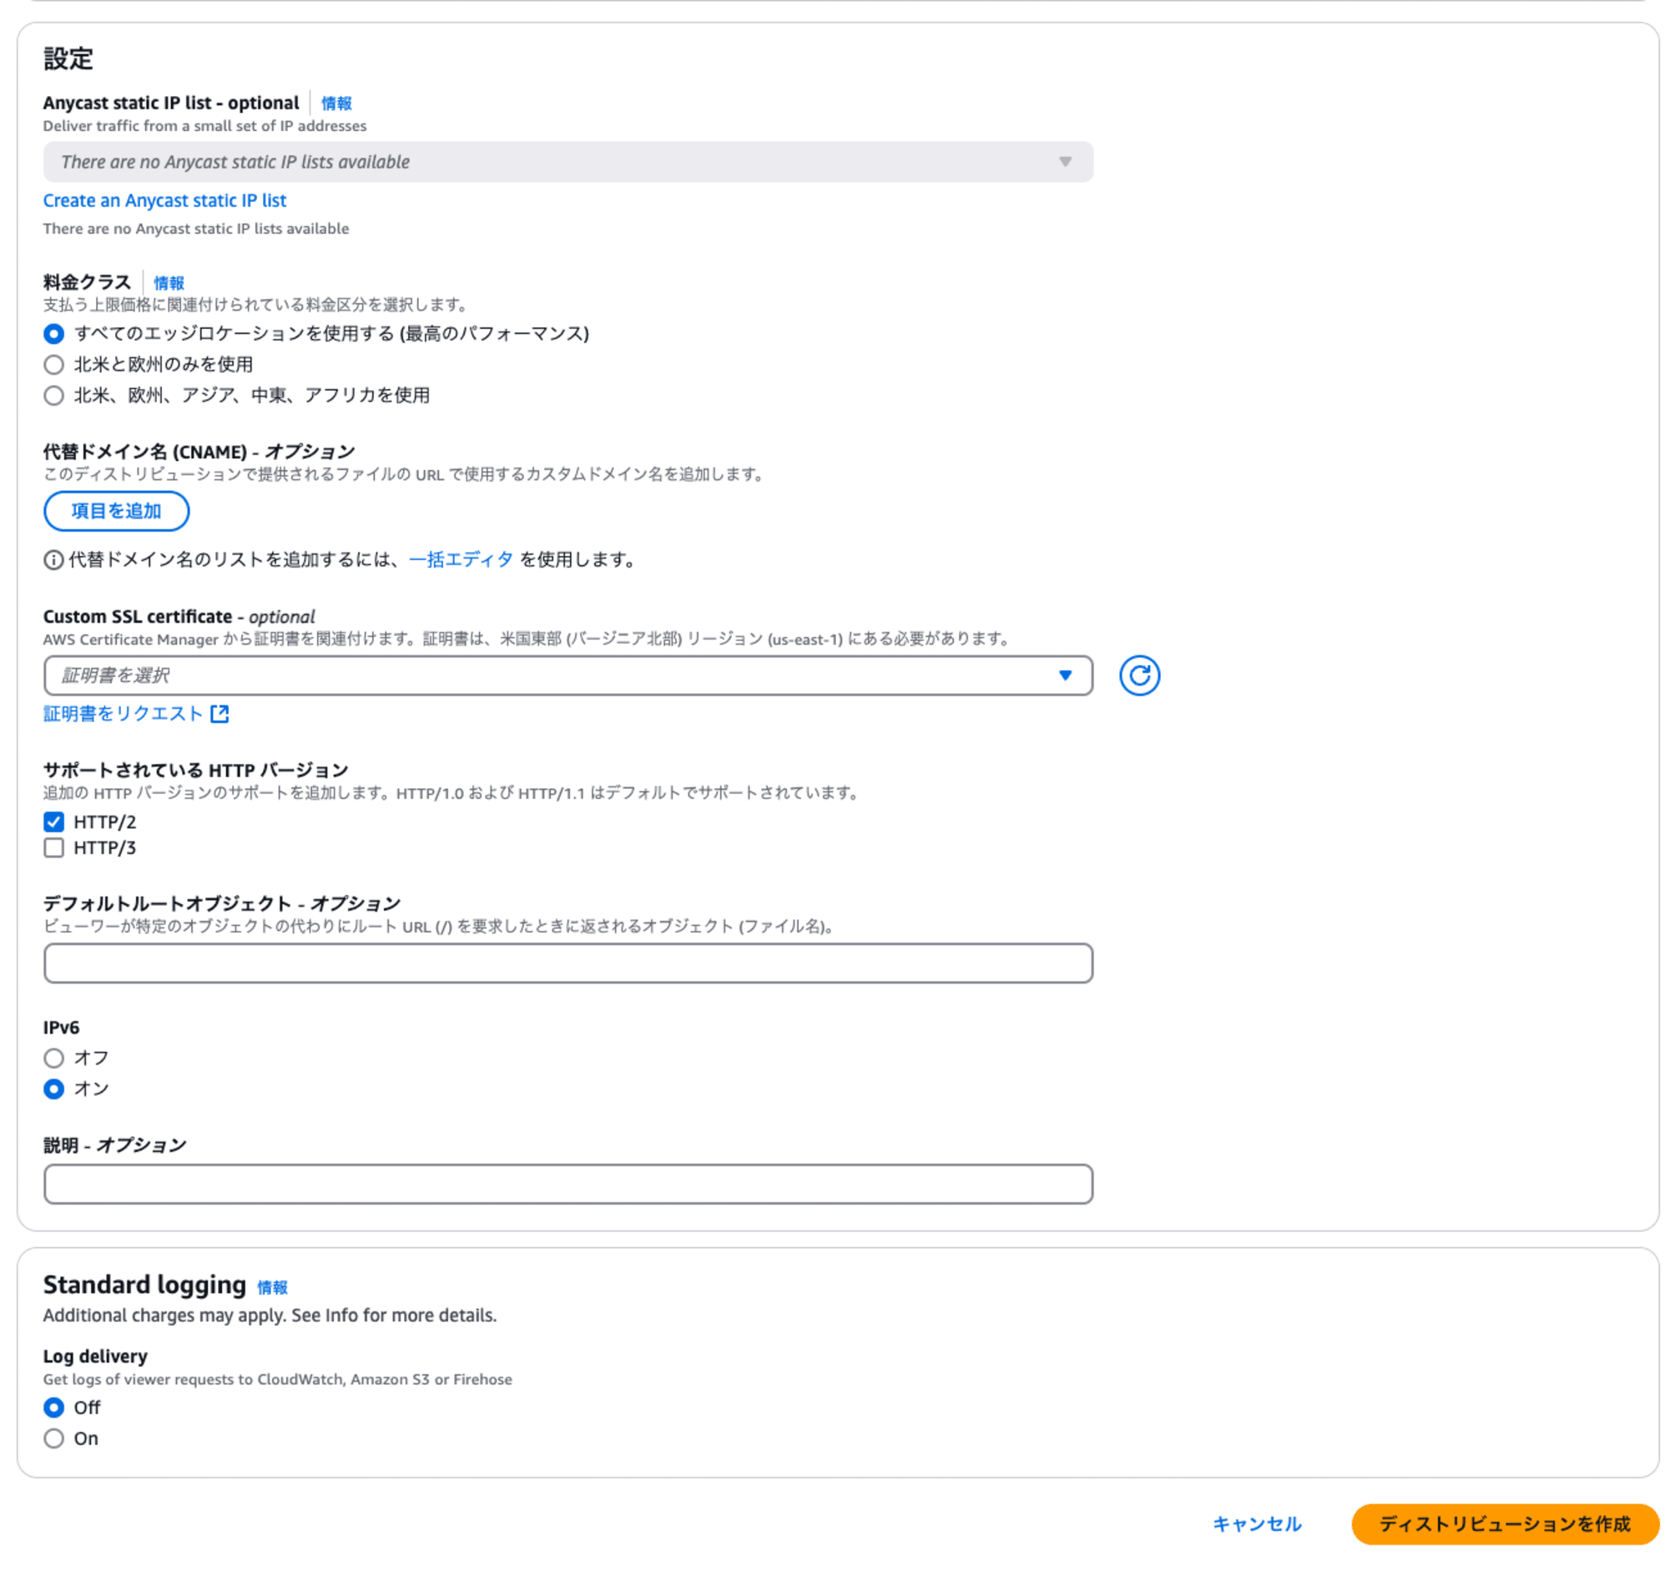The image size is (1669, 1572).
Task: Set IPv6 to オン
Action: coord(53,1089)
